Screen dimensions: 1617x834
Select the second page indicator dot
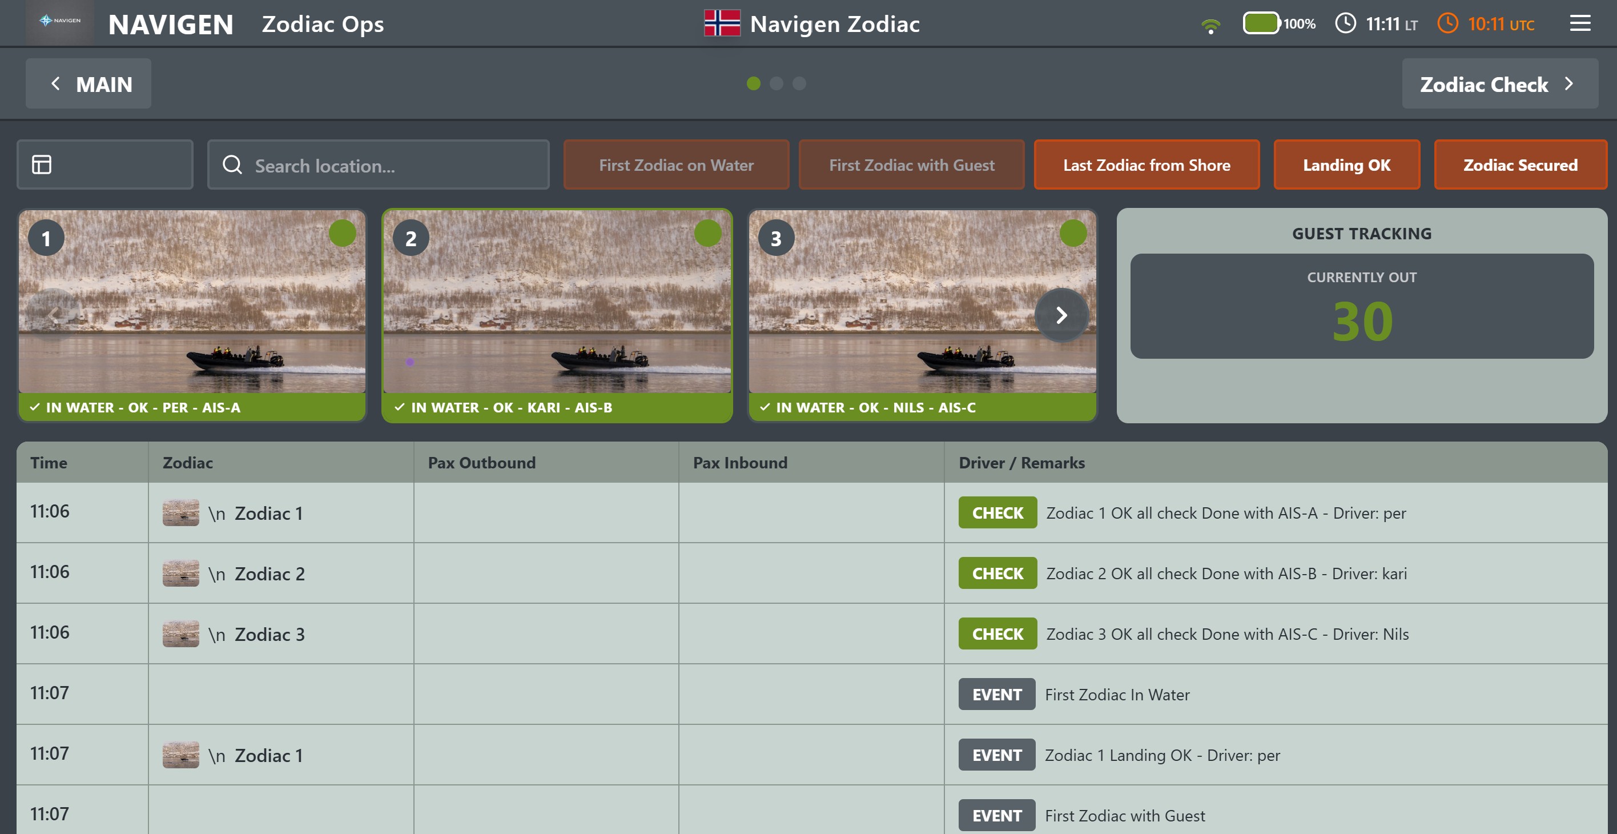pyautogui.click(x=777, y=83)
